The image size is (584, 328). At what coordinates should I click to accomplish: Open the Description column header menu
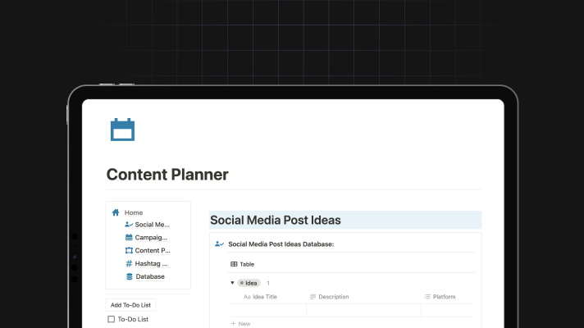[x=330, y=297]
